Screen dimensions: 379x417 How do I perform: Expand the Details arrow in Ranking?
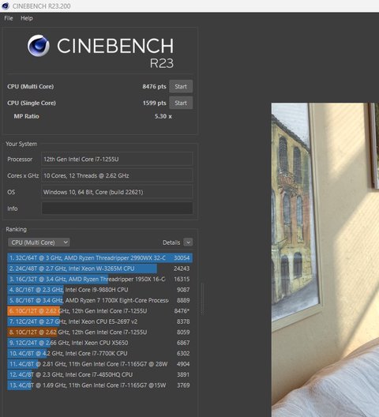(x=188, y=242)
